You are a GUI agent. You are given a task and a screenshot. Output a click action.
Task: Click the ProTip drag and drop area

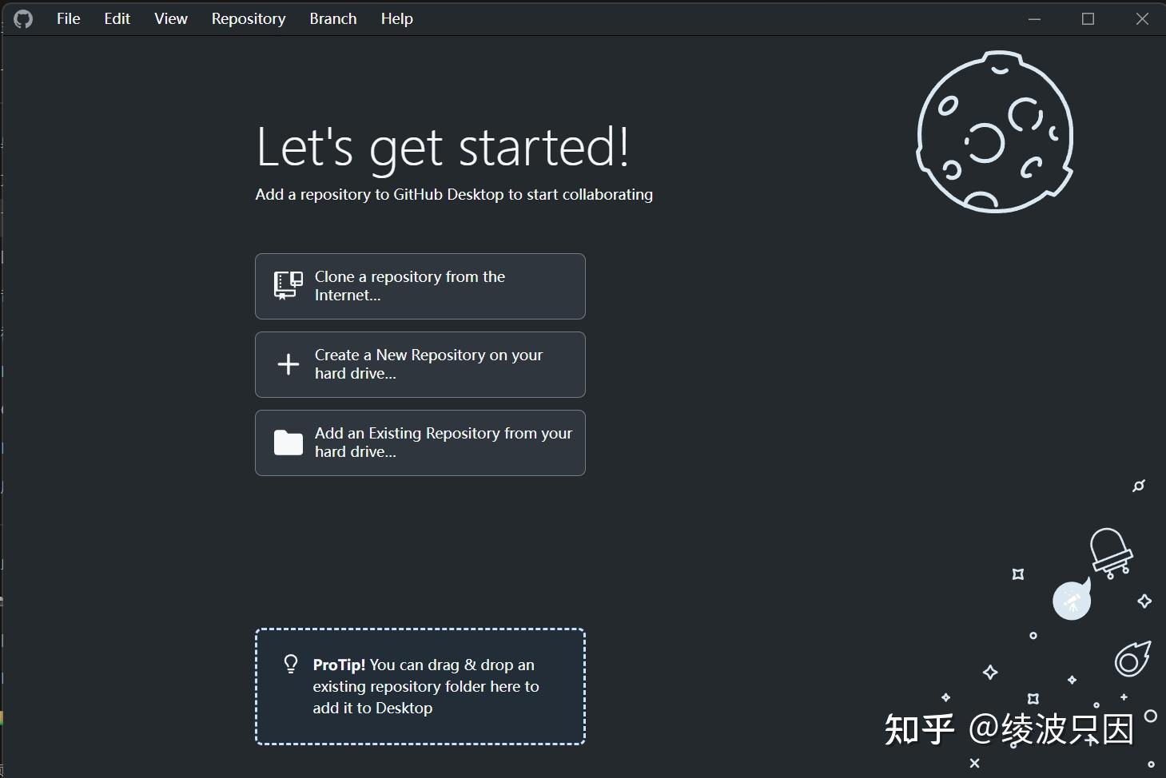click(x=420, y=687)
